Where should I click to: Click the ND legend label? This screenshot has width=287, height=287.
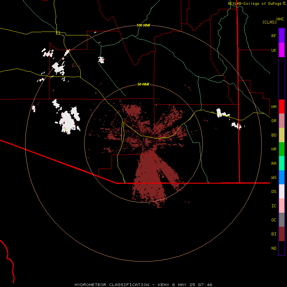(274, 248)
